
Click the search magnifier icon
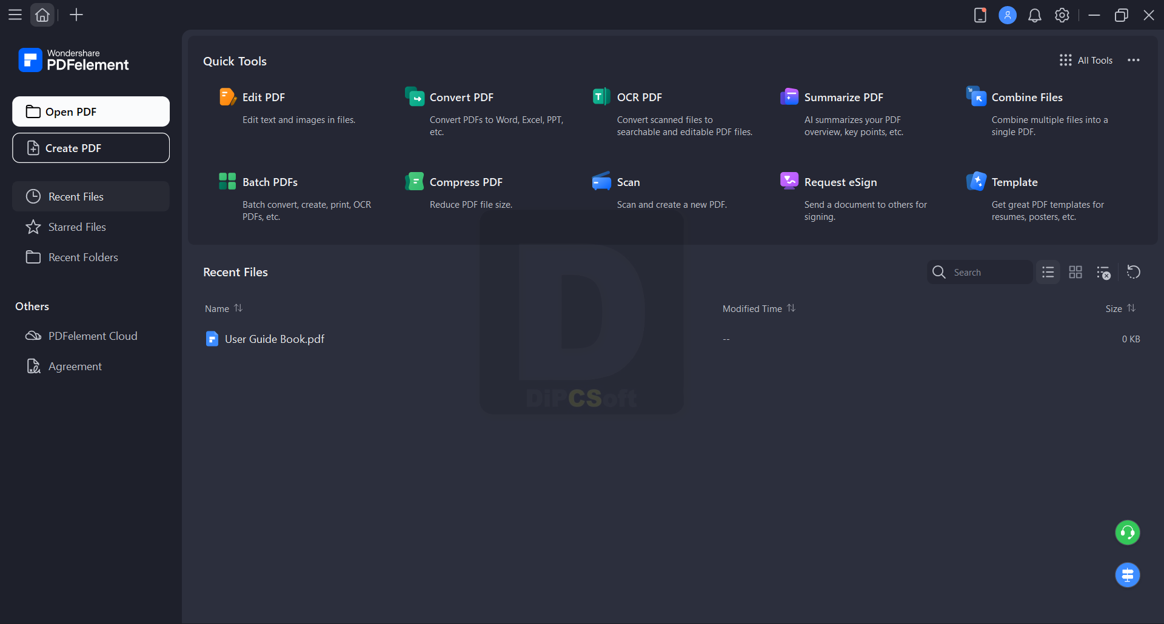pos(939,272)
